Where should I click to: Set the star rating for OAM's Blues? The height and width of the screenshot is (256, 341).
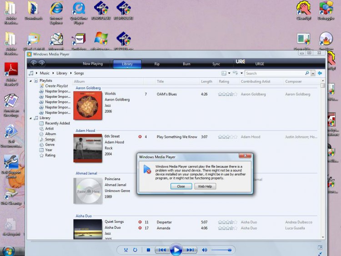pos(227,94)
